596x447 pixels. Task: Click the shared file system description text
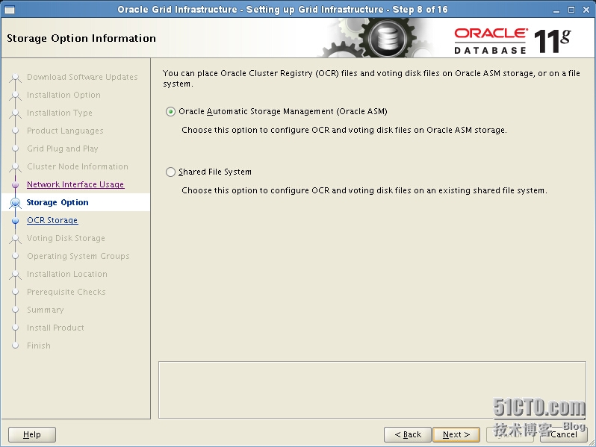click(x=364, y=190)
